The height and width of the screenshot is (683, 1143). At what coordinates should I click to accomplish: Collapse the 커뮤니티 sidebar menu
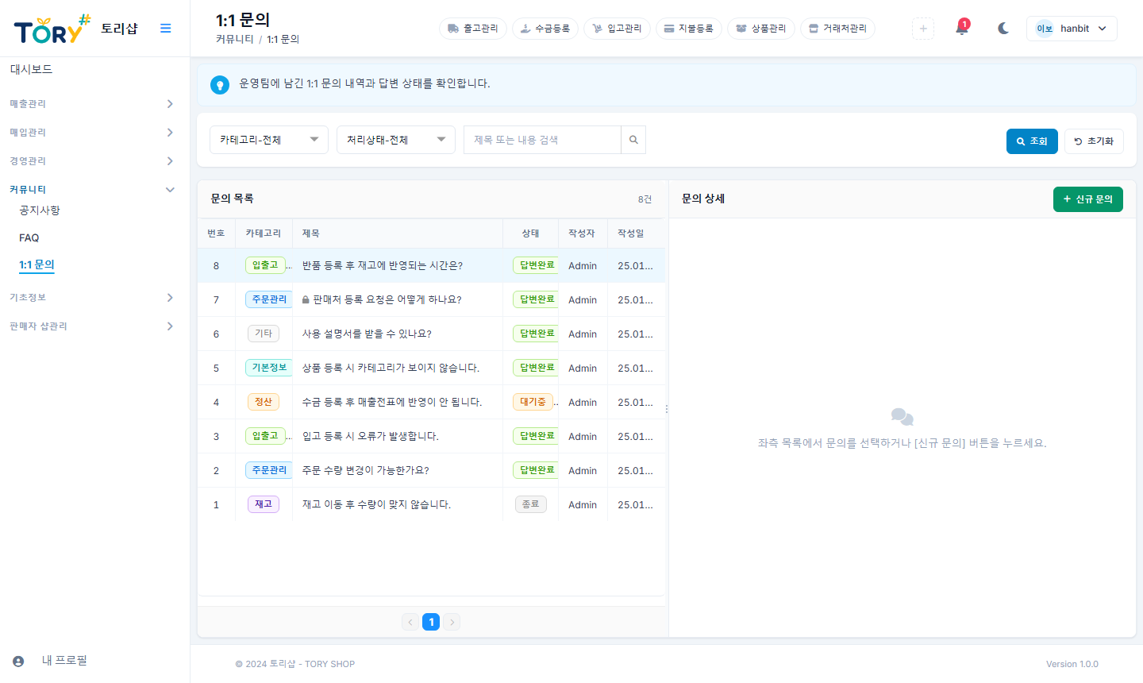click(91, 190)
